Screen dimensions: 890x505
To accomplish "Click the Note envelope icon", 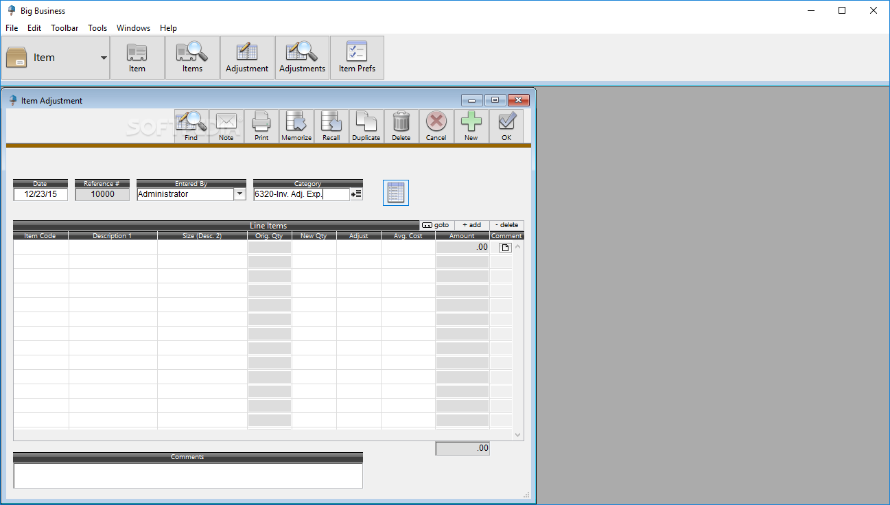I will pyautogui.click(x=226, y=126).
